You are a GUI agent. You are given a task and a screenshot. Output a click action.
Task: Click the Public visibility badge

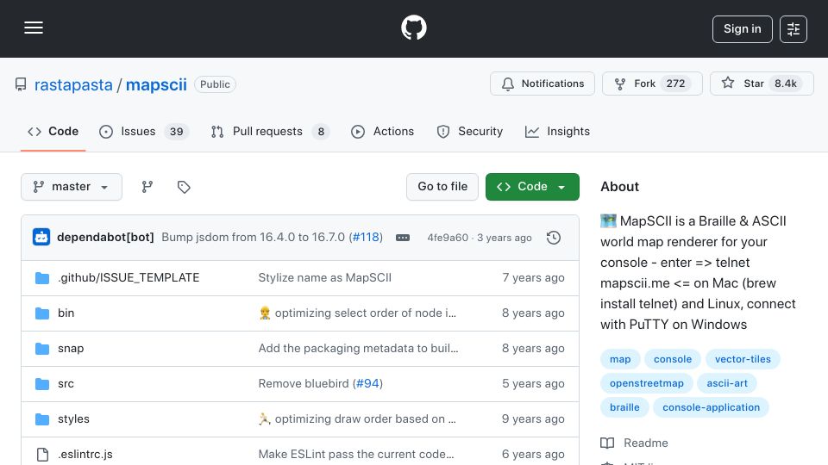(215, 84)
